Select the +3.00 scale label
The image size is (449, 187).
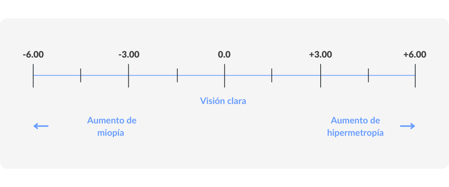point(320,55)
